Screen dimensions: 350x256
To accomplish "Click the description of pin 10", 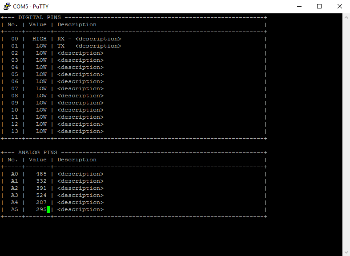I will pos(80,110).
